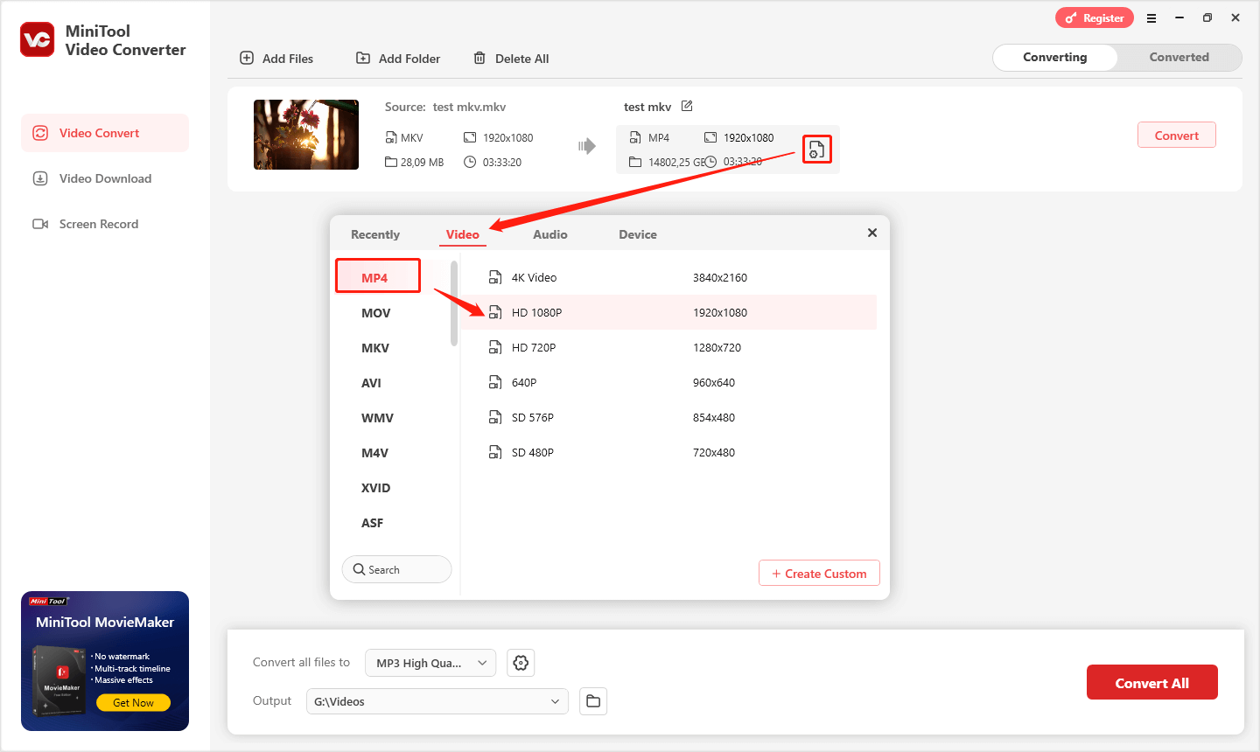Viewport: 1260px width, 752px height.
Task: Select the 3840x2160 resolution text
Action: click(720, 277)
